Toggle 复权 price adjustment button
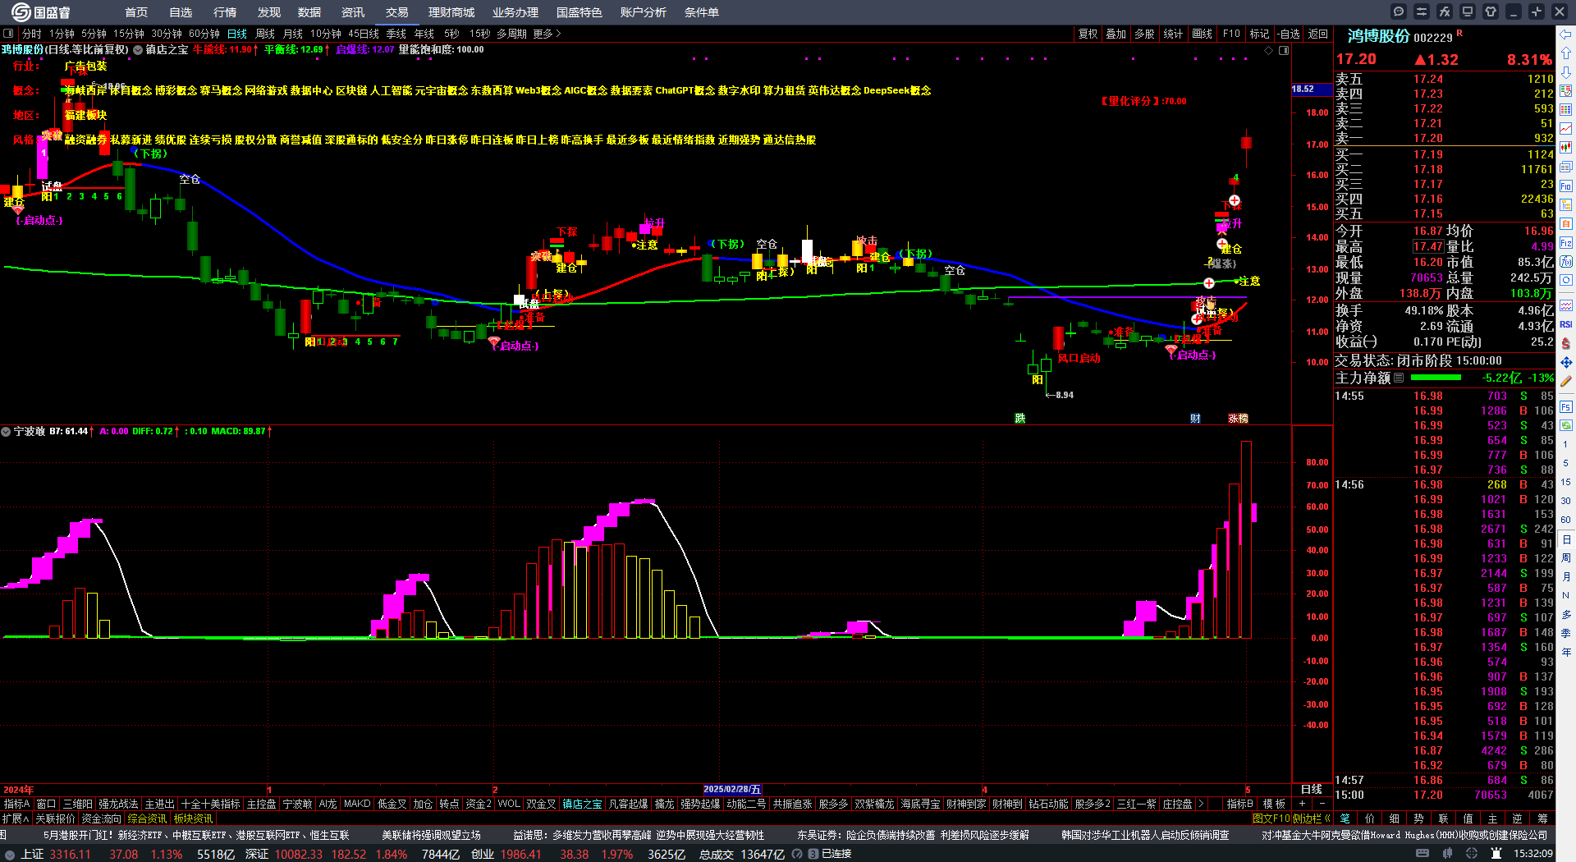The height and width of the screenshot is (862, 1576). [x=1088, y=34]
